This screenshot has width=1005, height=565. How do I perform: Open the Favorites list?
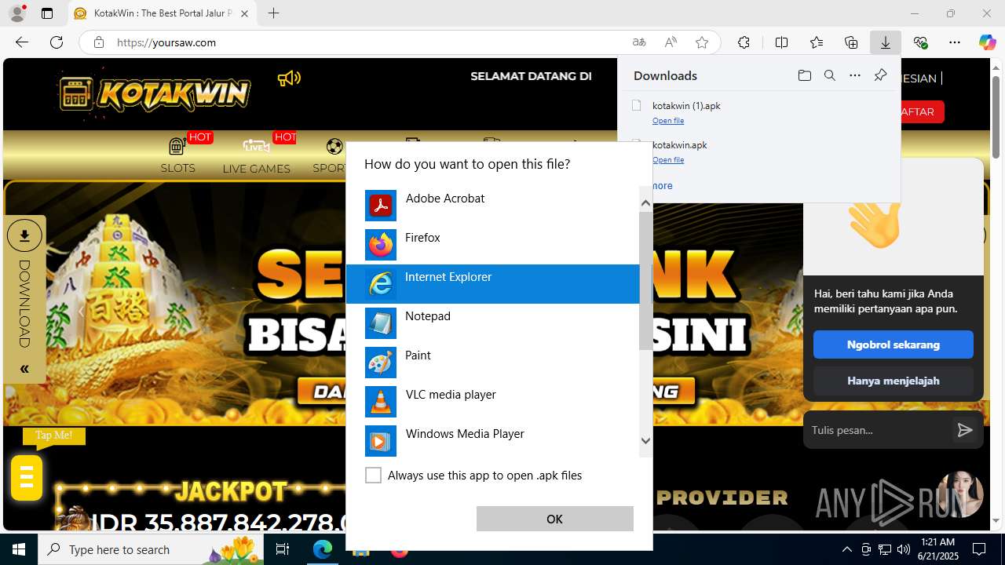tap(817, 42)
